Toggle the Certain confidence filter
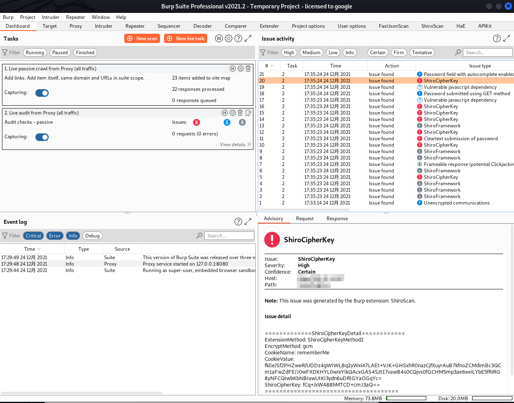Screen dimensions: 514x403 tap(378, 52)
